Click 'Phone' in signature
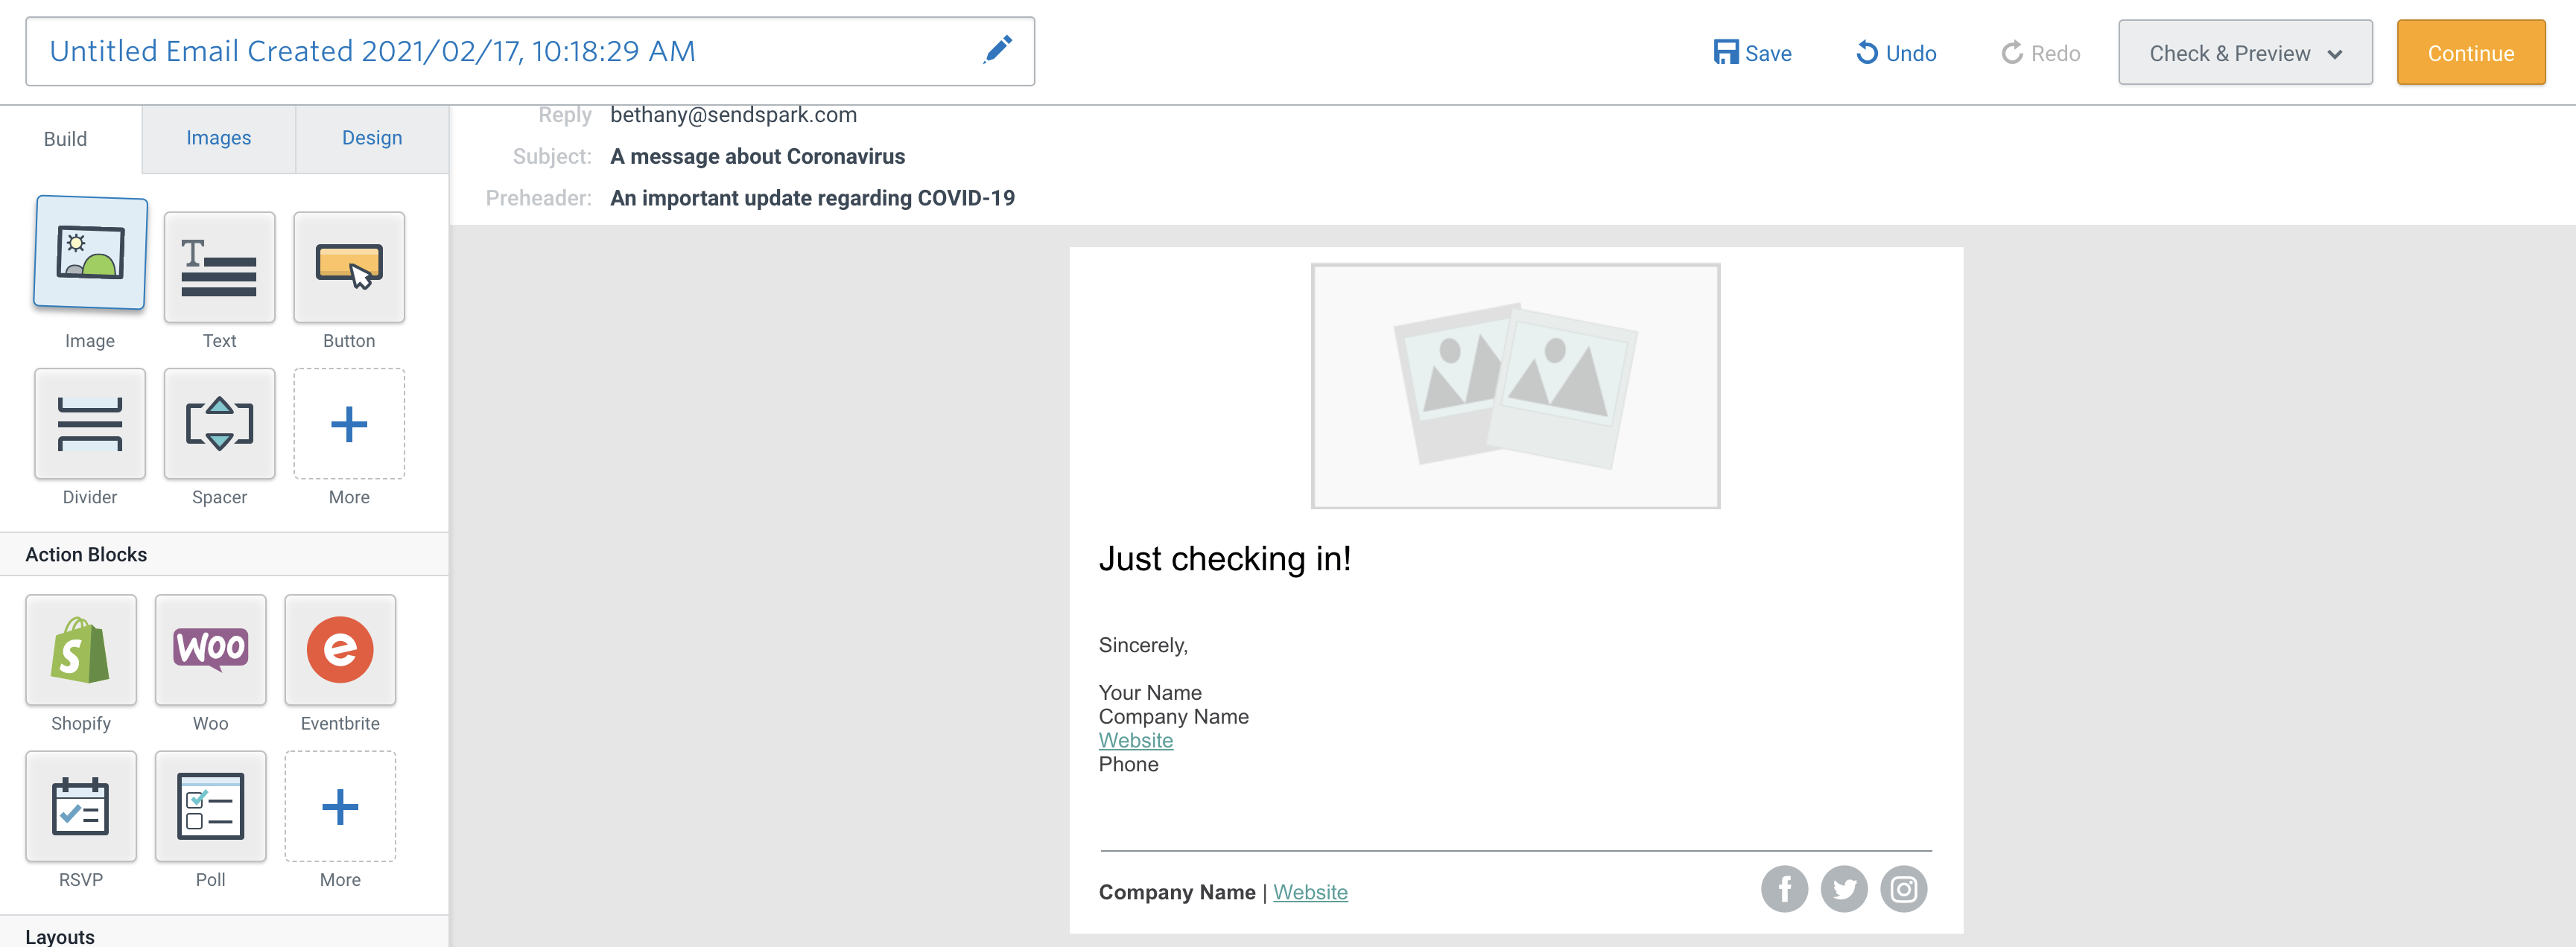The image size is (2576, 947). [1128, 764]
